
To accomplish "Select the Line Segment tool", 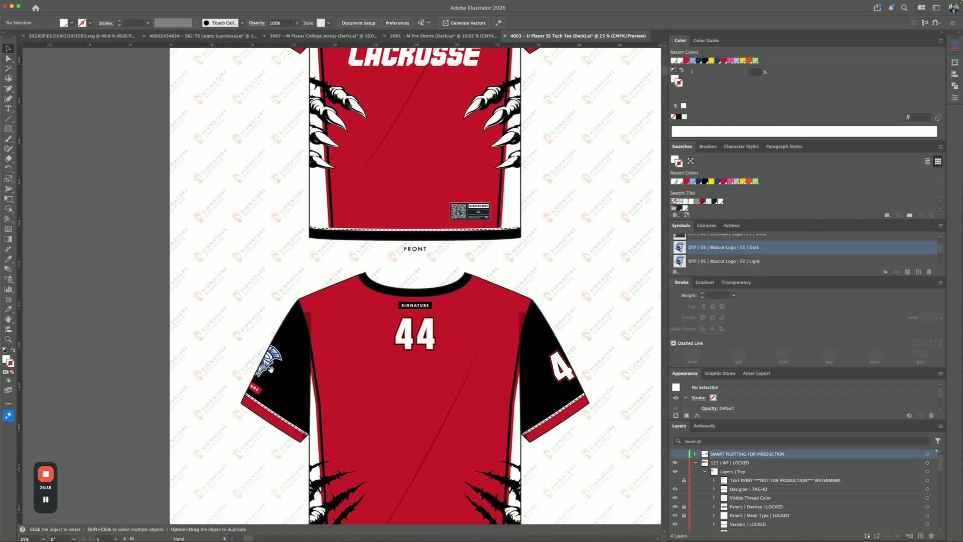I will pyautogui.click(x=8, y=119).
